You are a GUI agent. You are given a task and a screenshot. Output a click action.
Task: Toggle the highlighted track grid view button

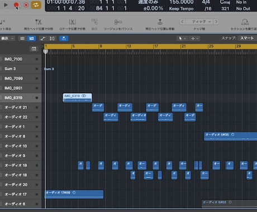pos(31,38)
